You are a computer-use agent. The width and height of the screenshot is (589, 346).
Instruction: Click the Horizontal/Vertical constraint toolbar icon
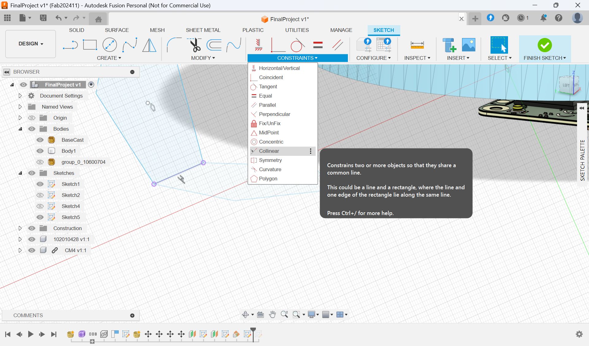[259, 45]
